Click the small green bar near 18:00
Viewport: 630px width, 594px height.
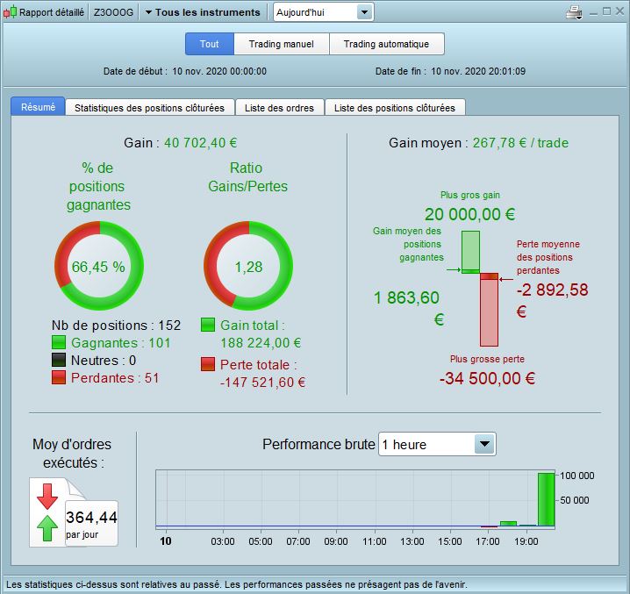coord(508,523)
